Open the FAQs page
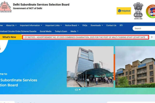 (85, 25)
